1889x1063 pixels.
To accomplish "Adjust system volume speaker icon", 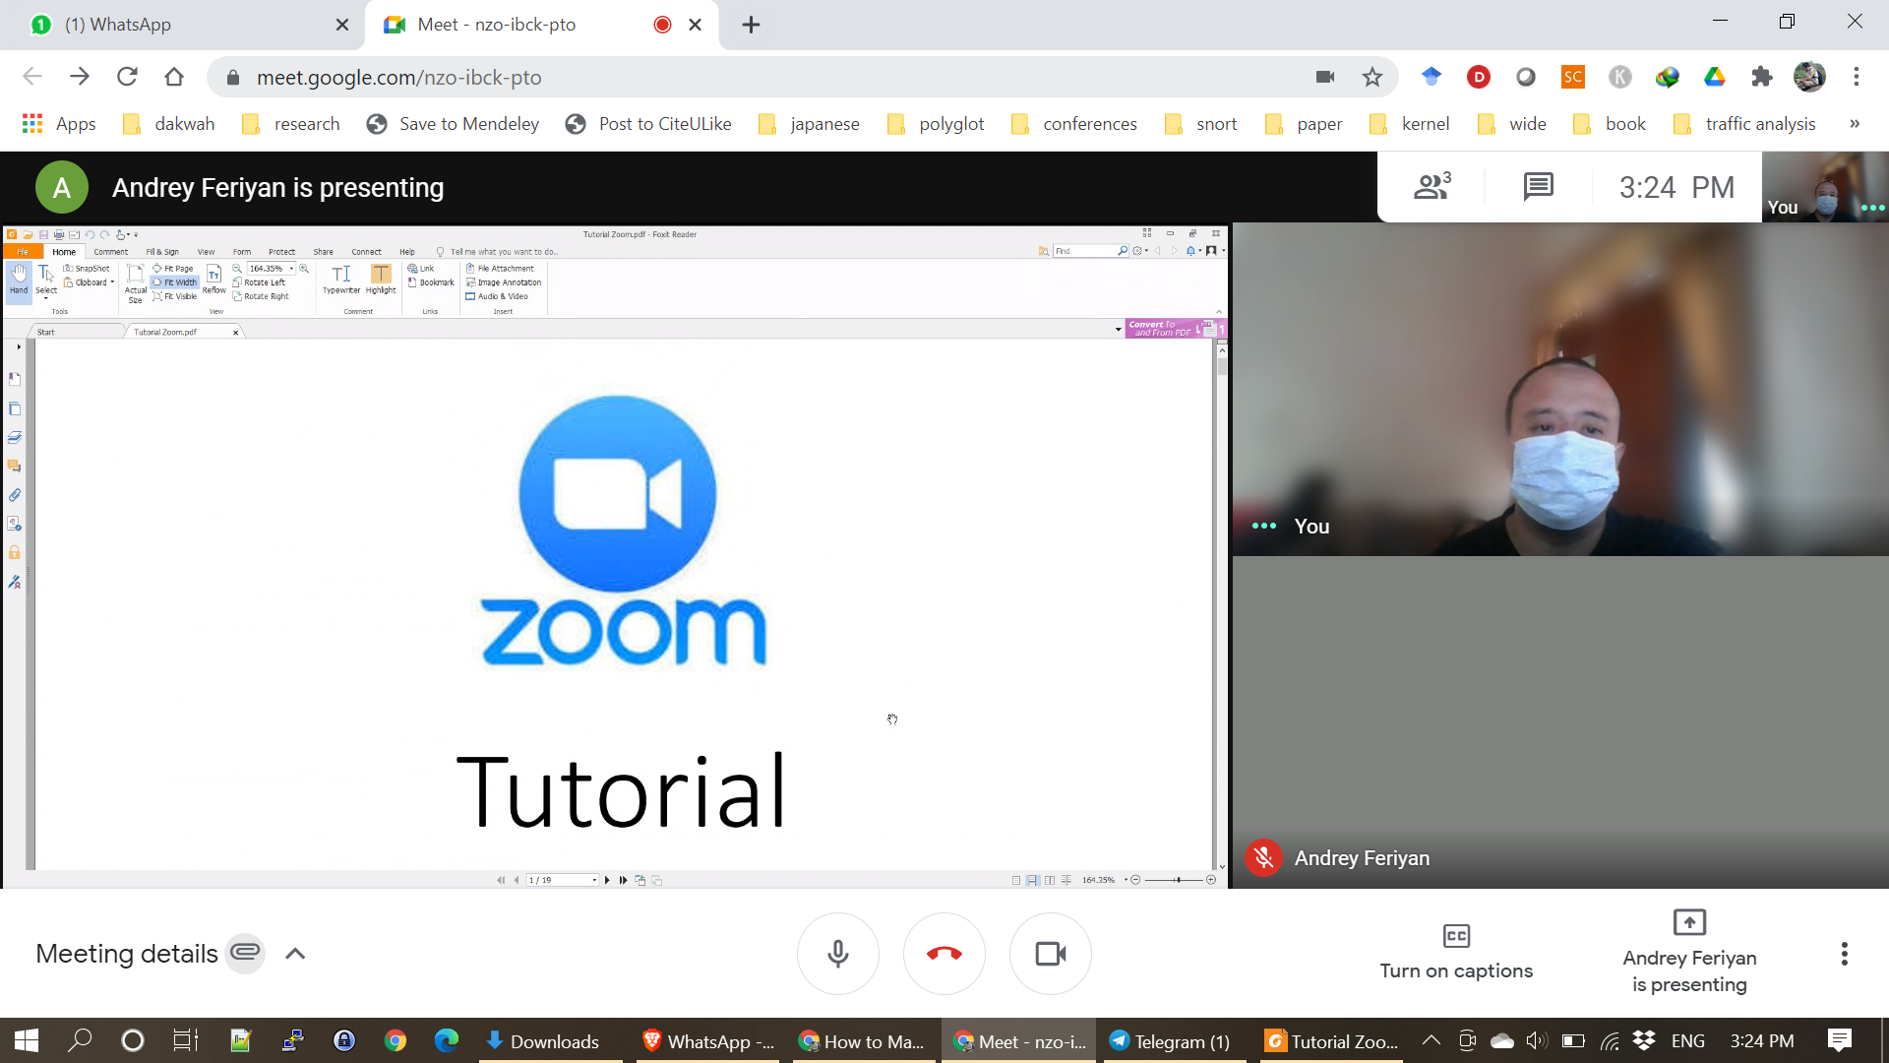I will 1536,1041.
